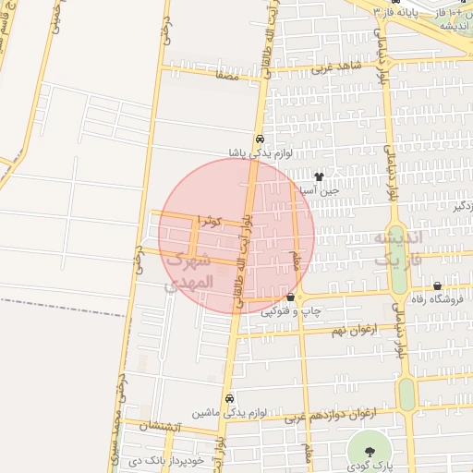The height and width of the screenshot is (473, 473).
Task: Click the clothing icon for جین آسیا
Action: (x=319, y=176)
